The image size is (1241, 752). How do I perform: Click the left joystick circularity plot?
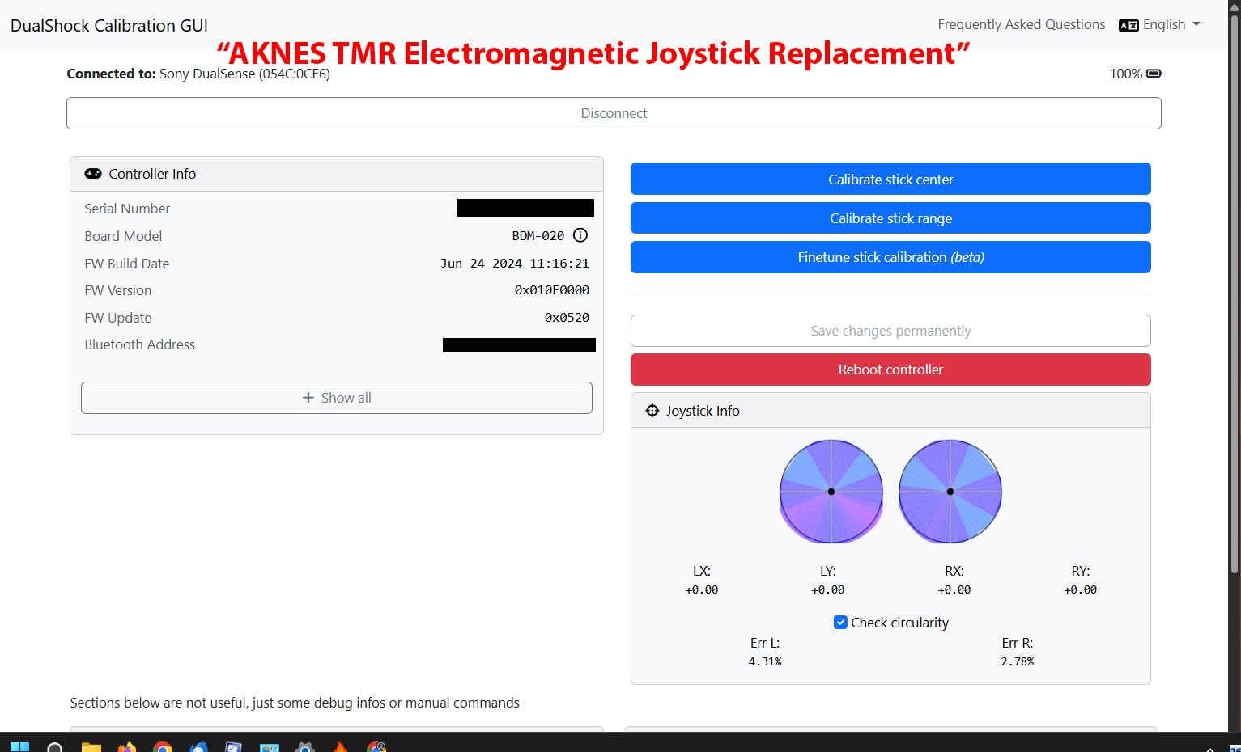(x=831, y=492)
